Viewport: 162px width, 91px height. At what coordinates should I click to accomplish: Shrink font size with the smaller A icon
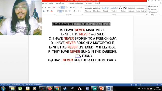click(x=45, y=7)
